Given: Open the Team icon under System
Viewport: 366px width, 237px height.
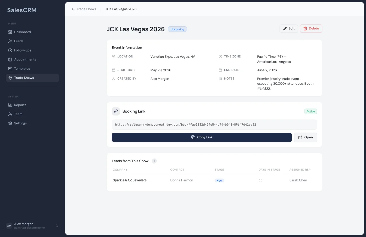Looking at the screenshot, I should (x=10, y=114).
